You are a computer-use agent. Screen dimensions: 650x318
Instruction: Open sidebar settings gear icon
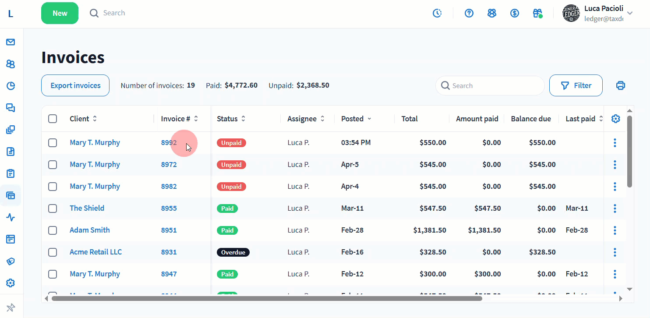[x=11, y=283]
